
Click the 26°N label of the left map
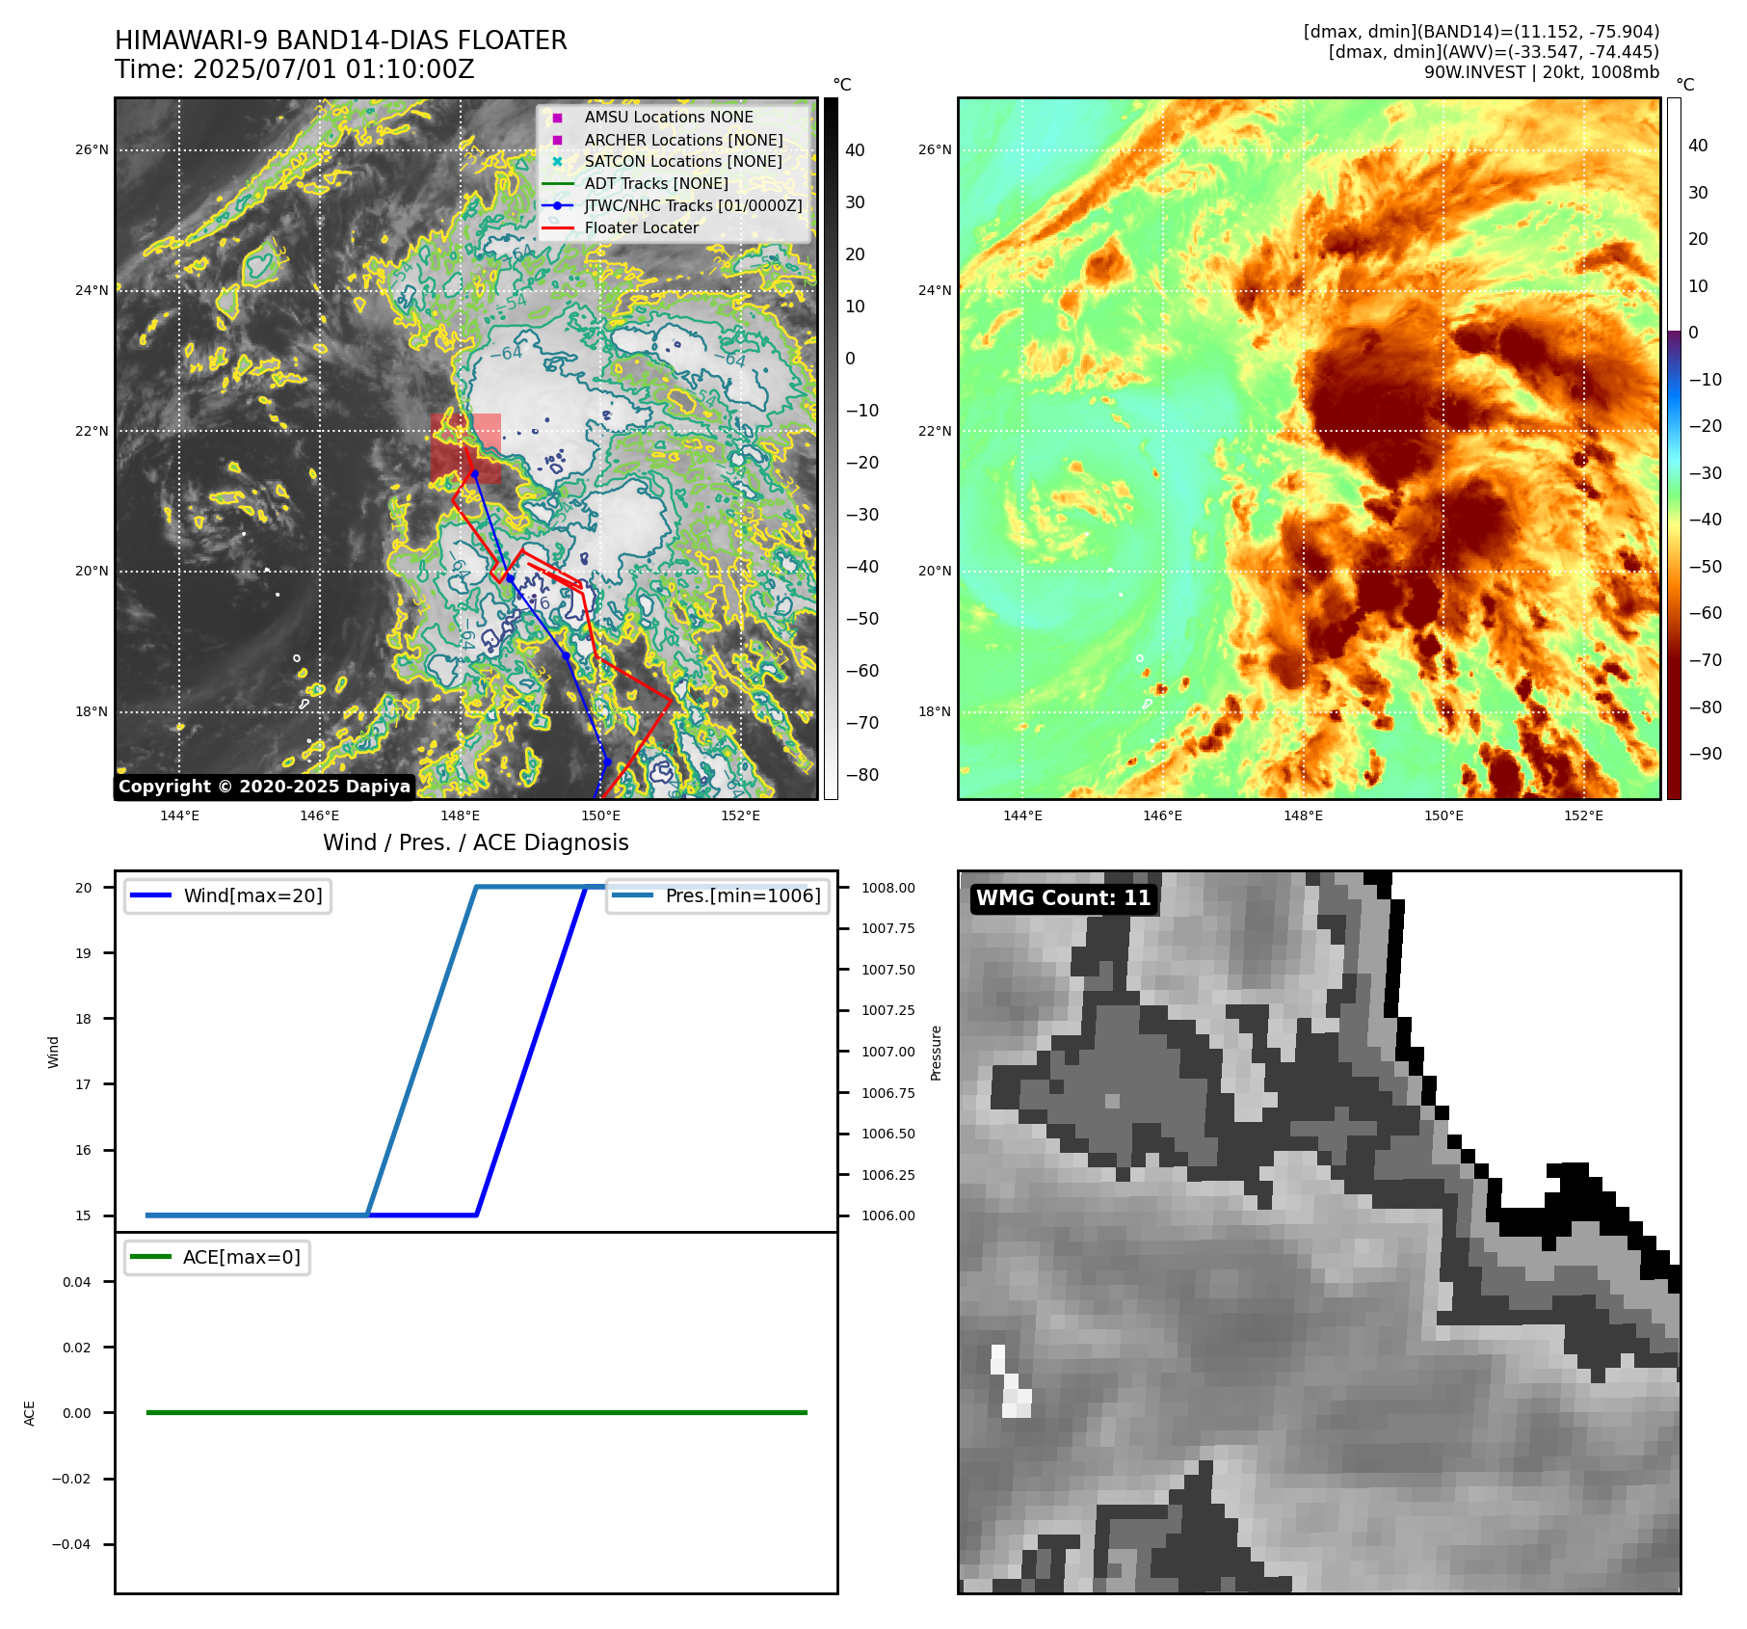tap(93, 149)
